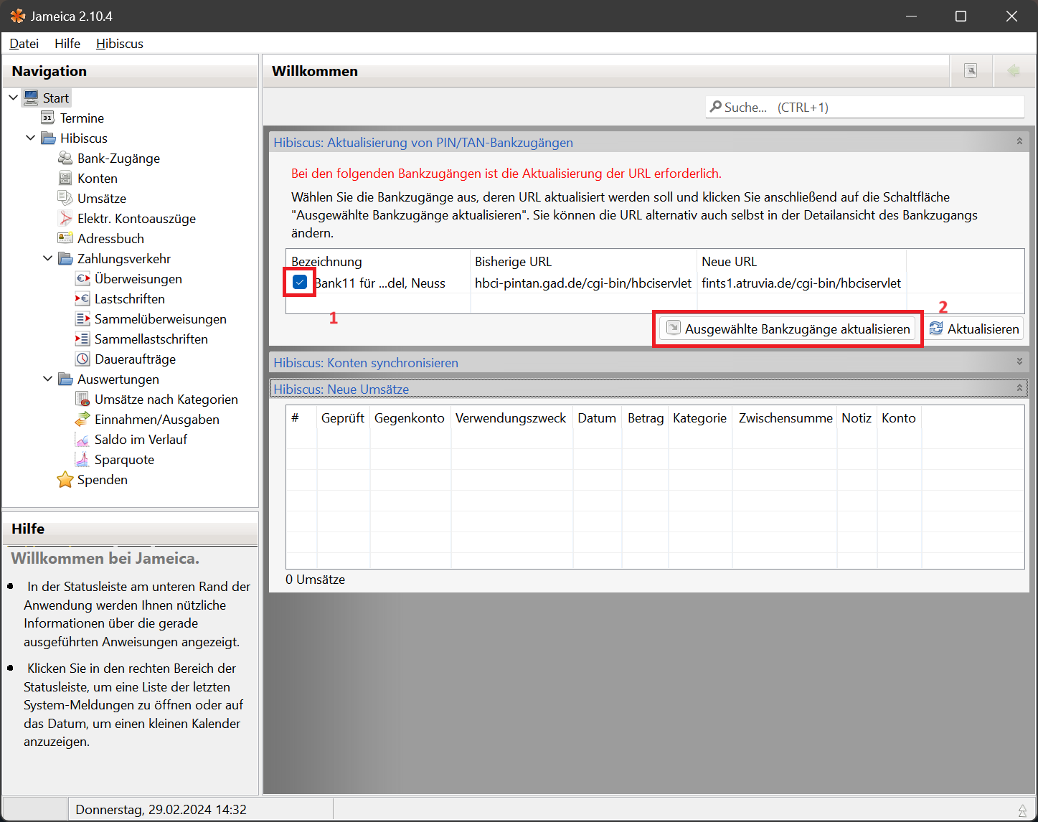Click the Umsätze icon
Viewport: 1038px width, 822px height.
[65, 198]
